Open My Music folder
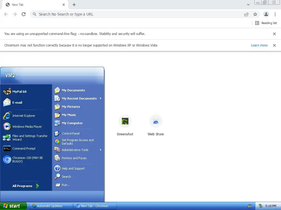 [x=78, y=115]
